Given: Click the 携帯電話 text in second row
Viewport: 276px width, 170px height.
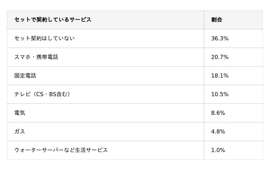Looking at the screenshot, I should click(47, 57).
